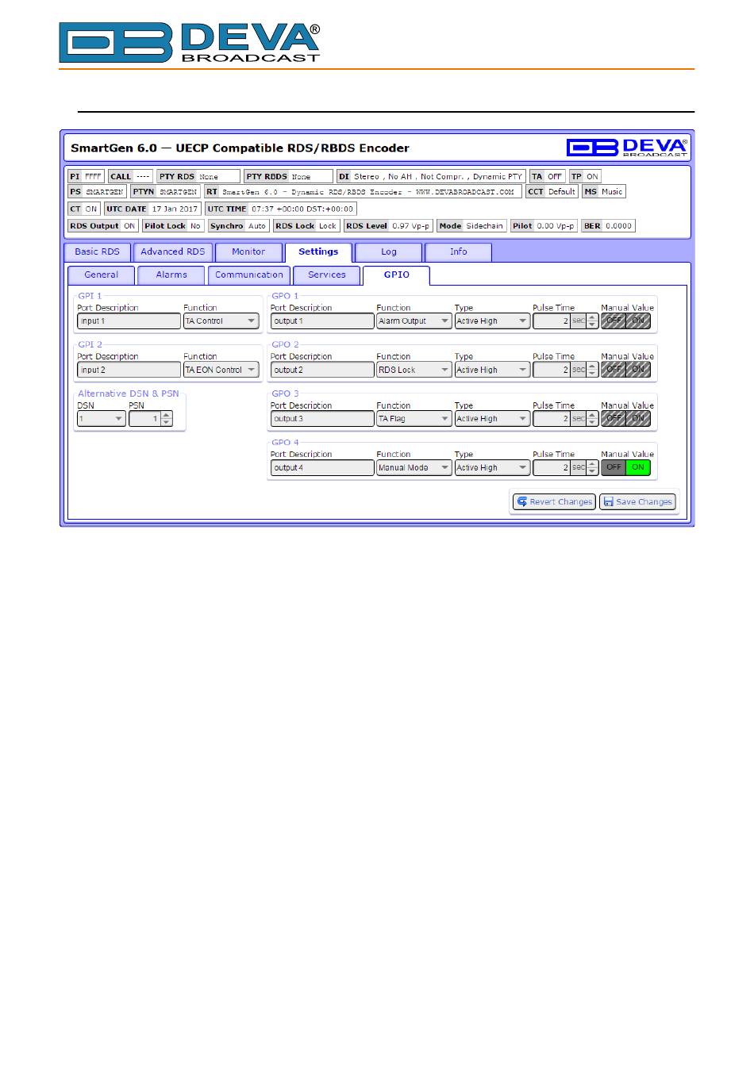The width and height of the screenshot is (754, 1079).
Task: Open GPO 4 Function dropdown (Manual Mode)
Action: (x=414, y=467)
